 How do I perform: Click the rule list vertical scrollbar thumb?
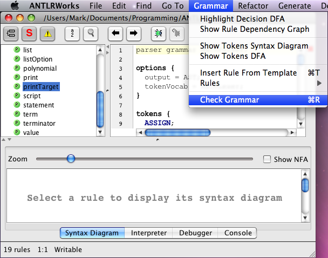[100, 109]
